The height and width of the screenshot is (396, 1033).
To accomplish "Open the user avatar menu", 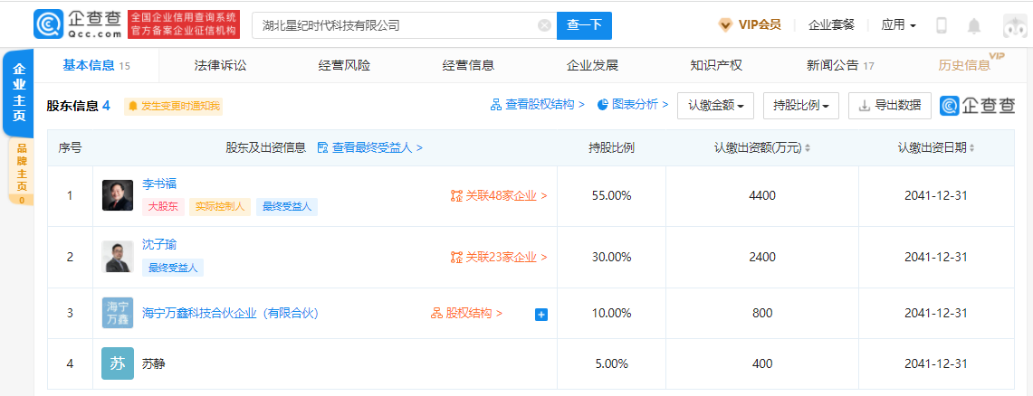I will pos(1015,25).
